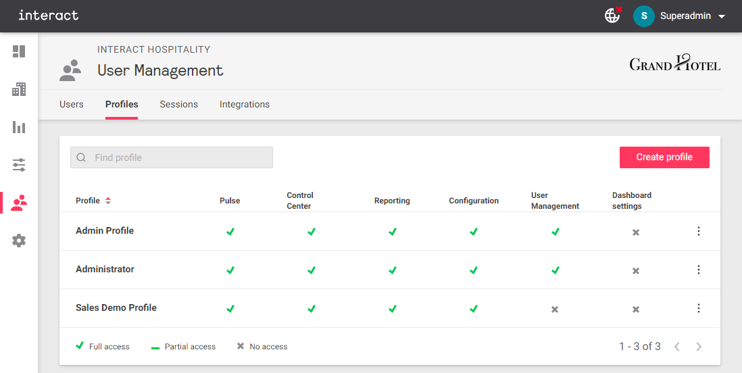
Task: Click the interact logo
Action: click(x=48, y=15)
